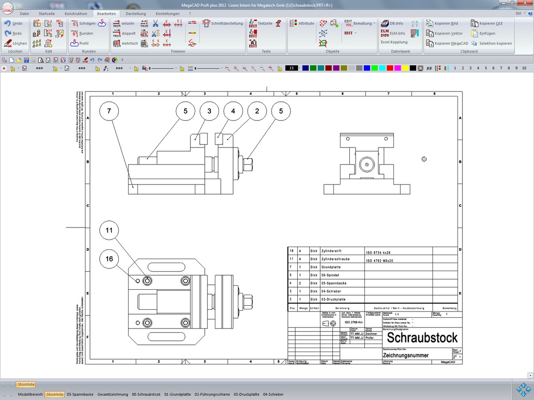
Task: Click the Textzeile edit icon
Action: coord(253,23)
